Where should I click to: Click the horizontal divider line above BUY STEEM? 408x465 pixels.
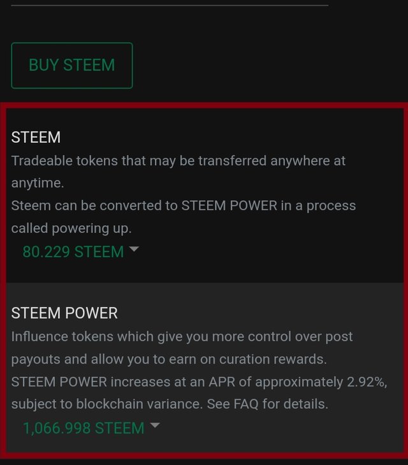[170, 5]
